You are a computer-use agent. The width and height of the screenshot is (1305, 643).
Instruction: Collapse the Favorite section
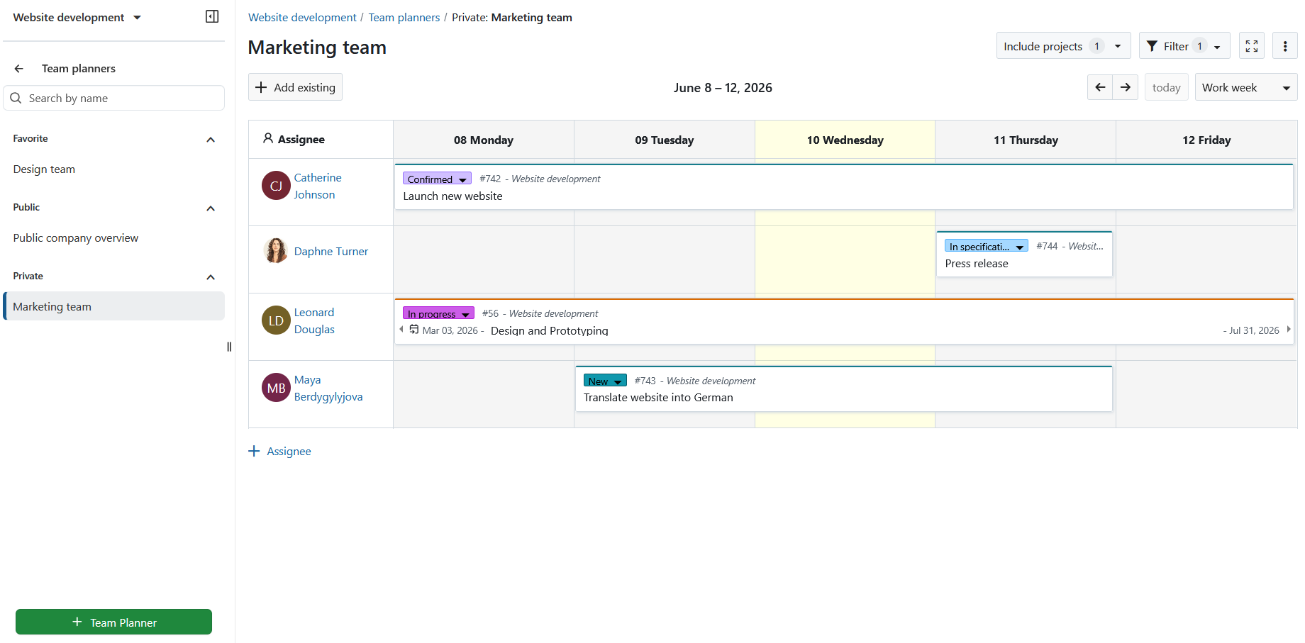[x=211, y=140]
